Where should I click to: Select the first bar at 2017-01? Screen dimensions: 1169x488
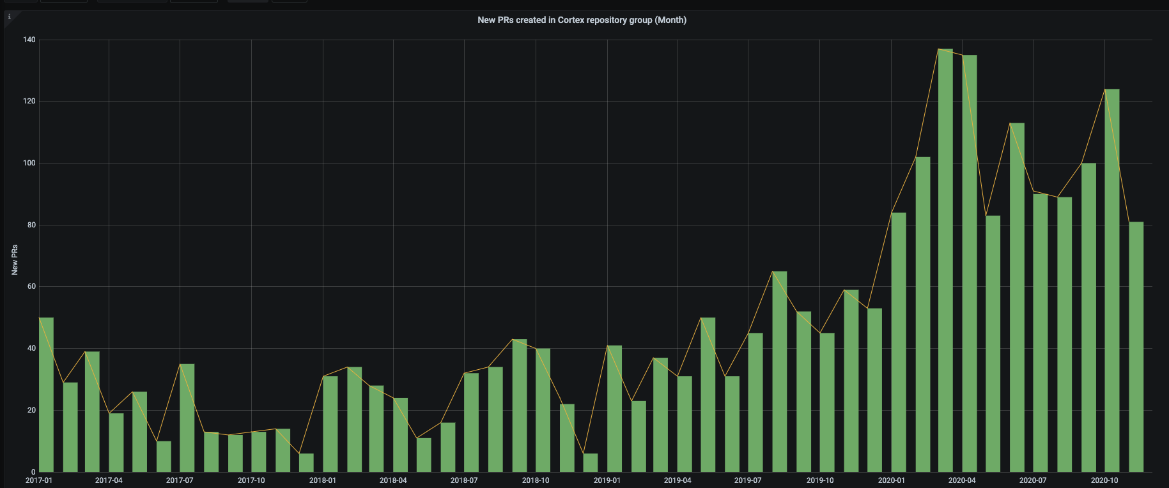(46, 395)
